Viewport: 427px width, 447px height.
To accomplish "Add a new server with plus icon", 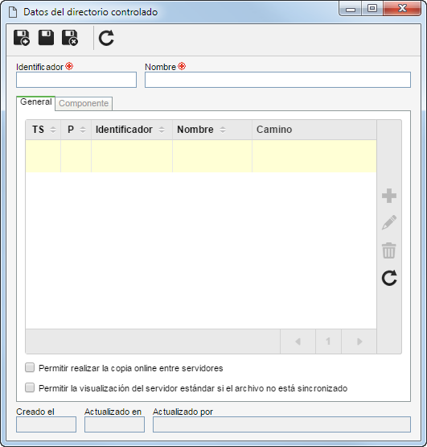I will pos(389,196).
